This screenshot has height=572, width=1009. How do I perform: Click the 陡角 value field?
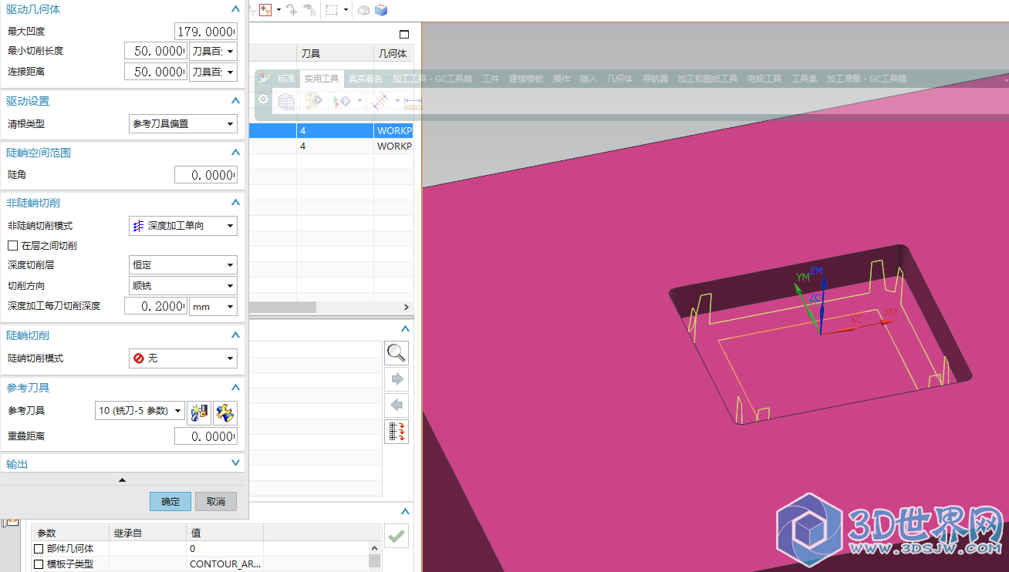click(206, 175)
